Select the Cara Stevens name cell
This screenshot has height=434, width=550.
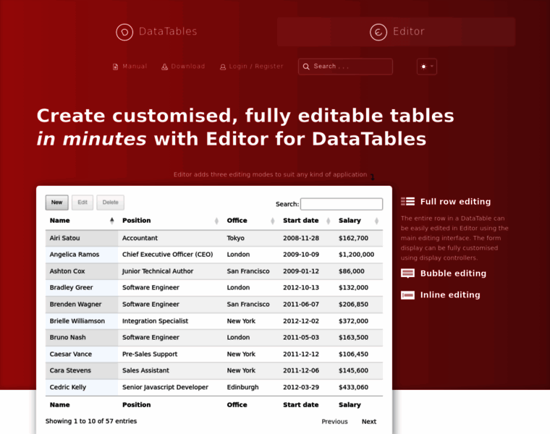(x=82, y=371)
